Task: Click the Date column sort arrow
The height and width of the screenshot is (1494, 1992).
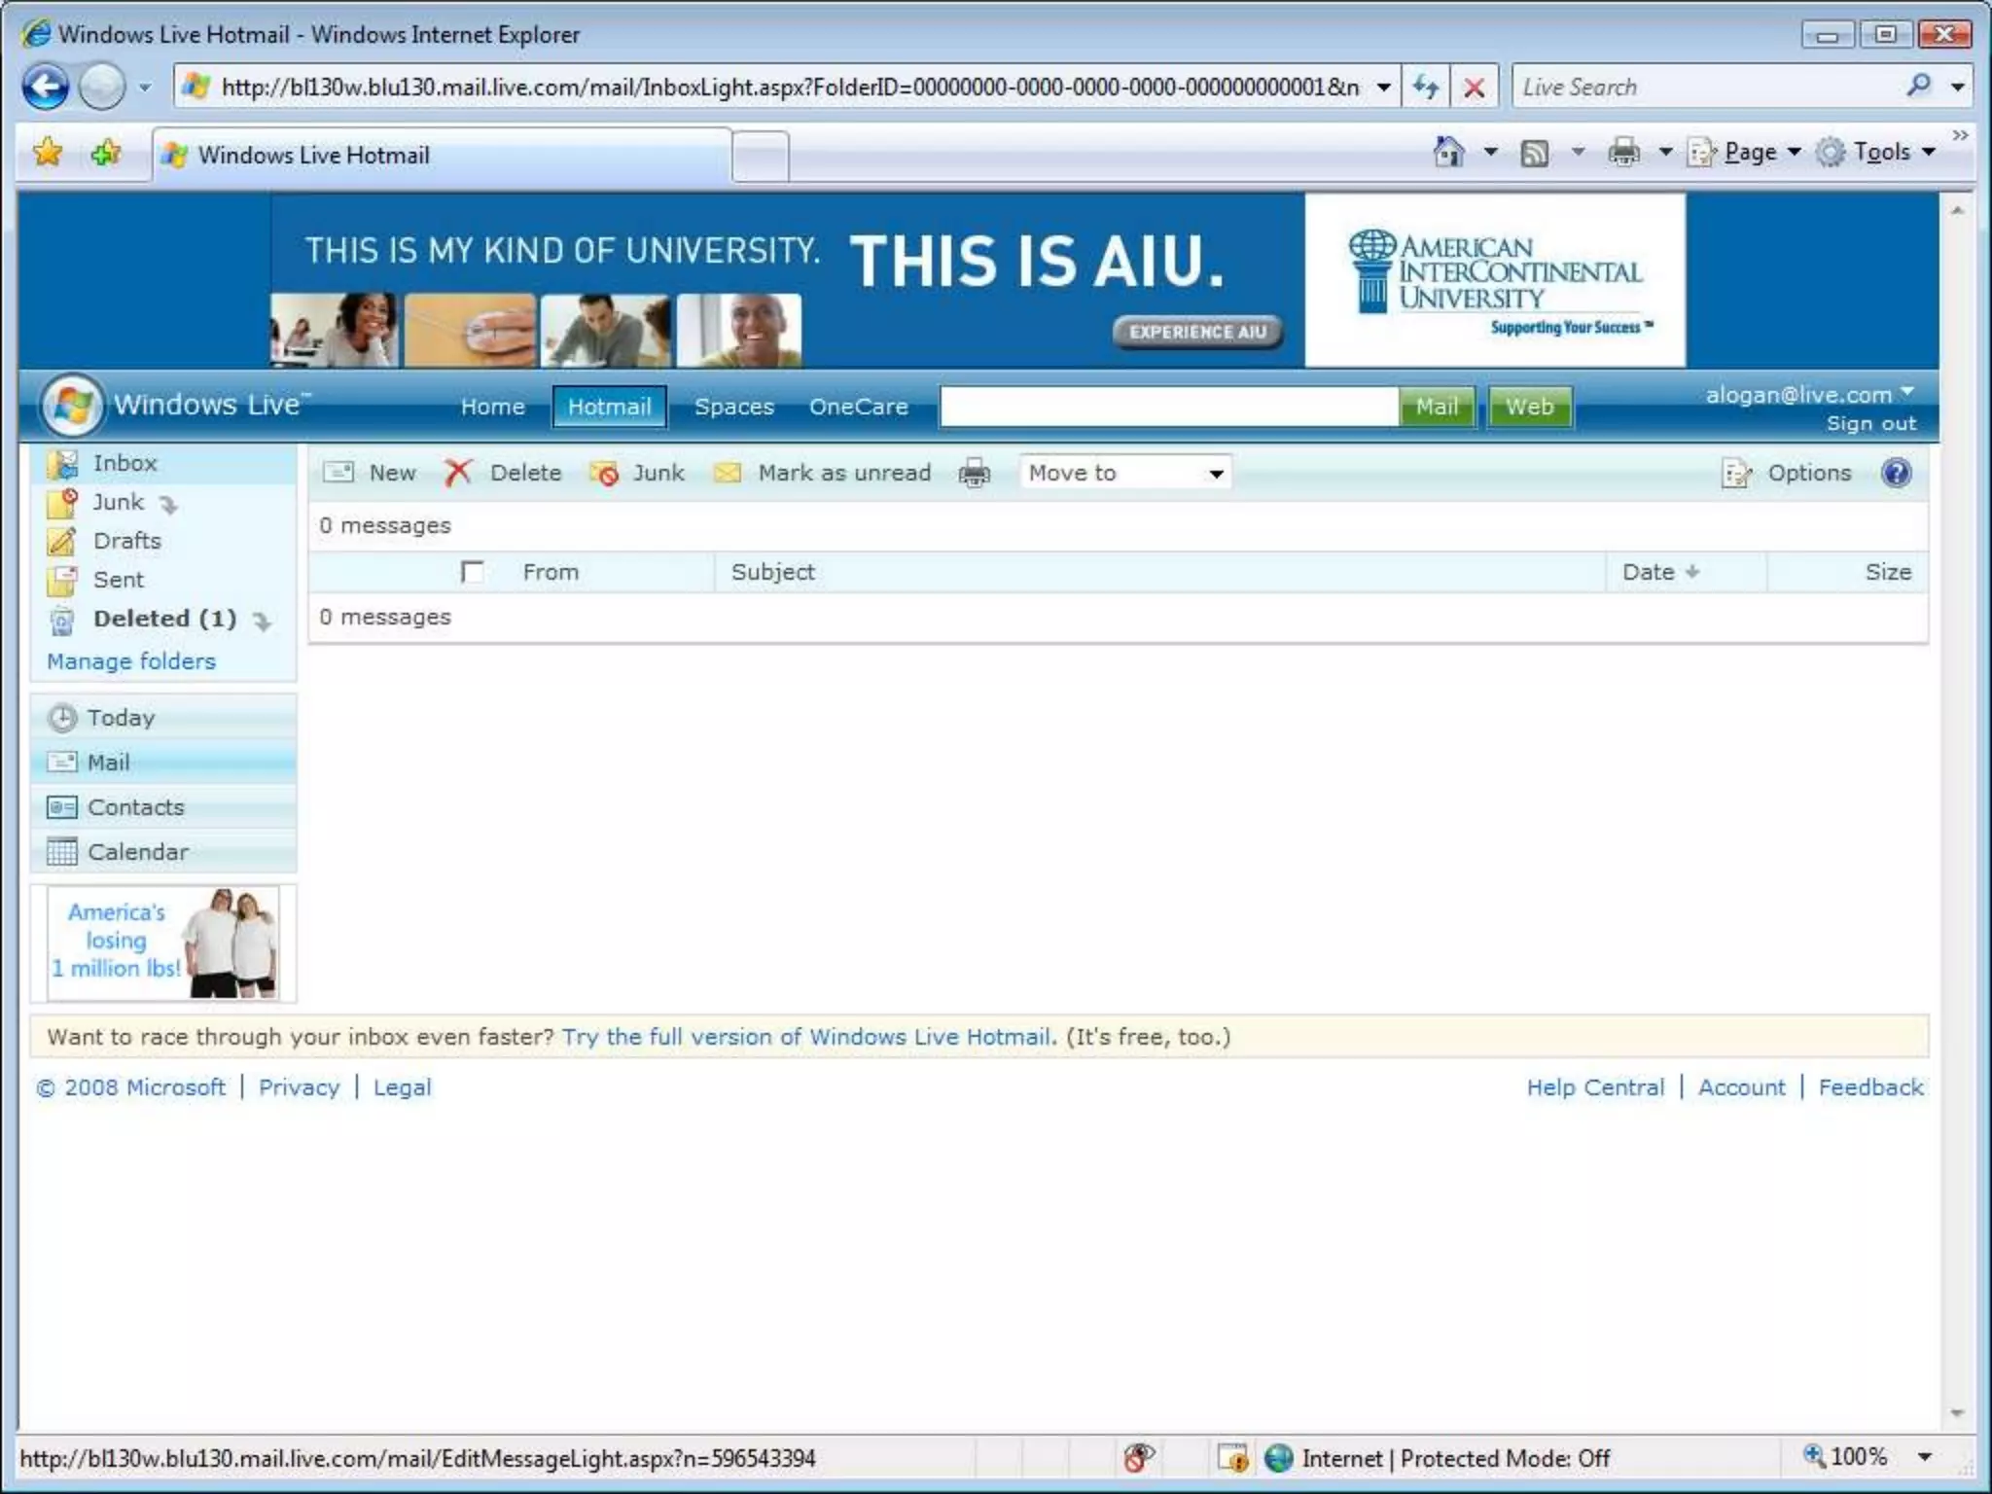Action: (1692, 572)
